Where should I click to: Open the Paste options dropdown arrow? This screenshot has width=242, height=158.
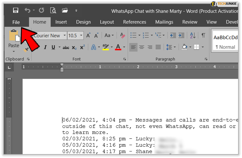13,52
